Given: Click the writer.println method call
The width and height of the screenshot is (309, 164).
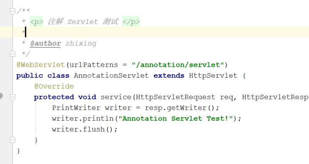Looking at the screenshot, I should coord(83,119).
